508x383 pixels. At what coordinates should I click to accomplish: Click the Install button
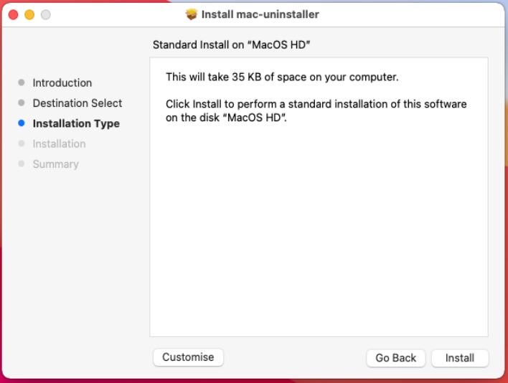pyautogui.click(x=459, y=358)
